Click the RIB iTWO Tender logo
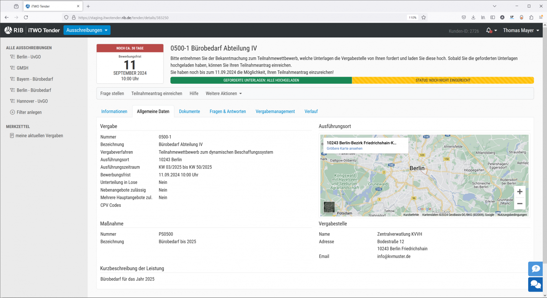The image size is (547, 298). pos(32,30)
